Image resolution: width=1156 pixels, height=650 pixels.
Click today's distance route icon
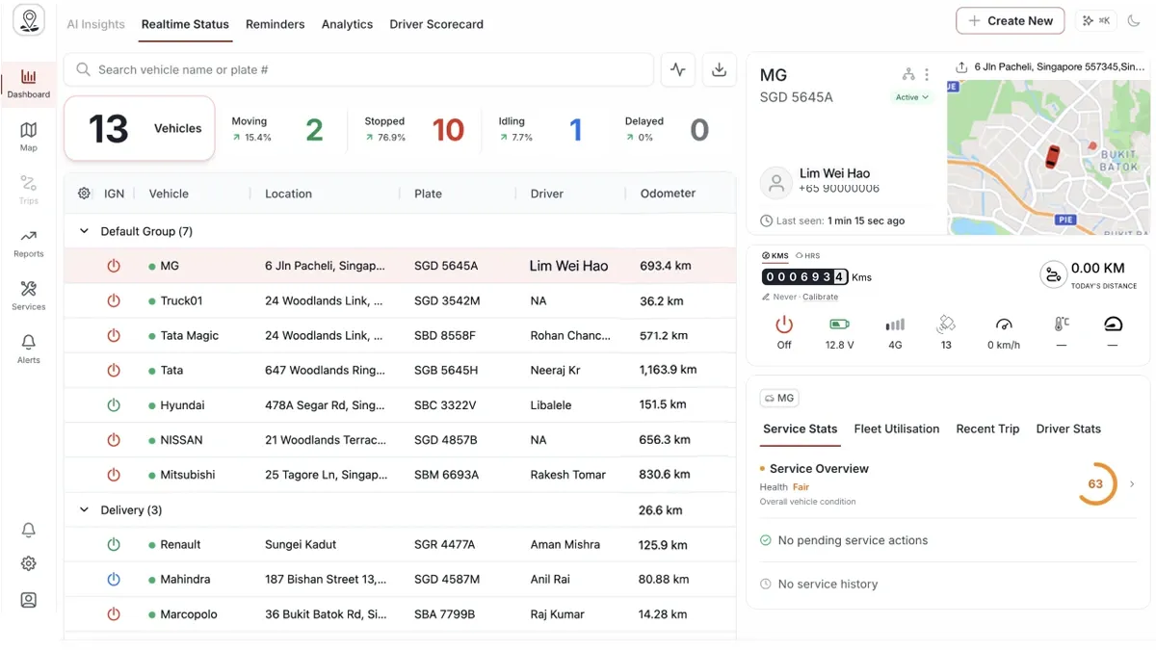pos(1053,274)
